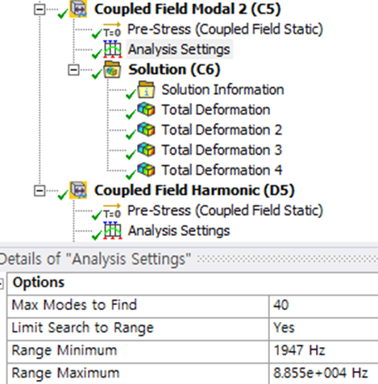
Task: Select Total Deformation tree item
Action: coord(216,109)
